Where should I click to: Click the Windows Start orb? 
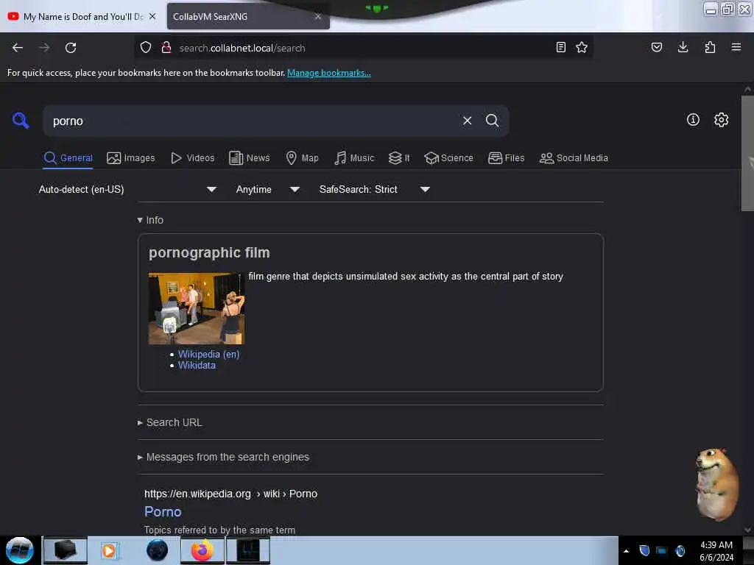pos(20,550)
